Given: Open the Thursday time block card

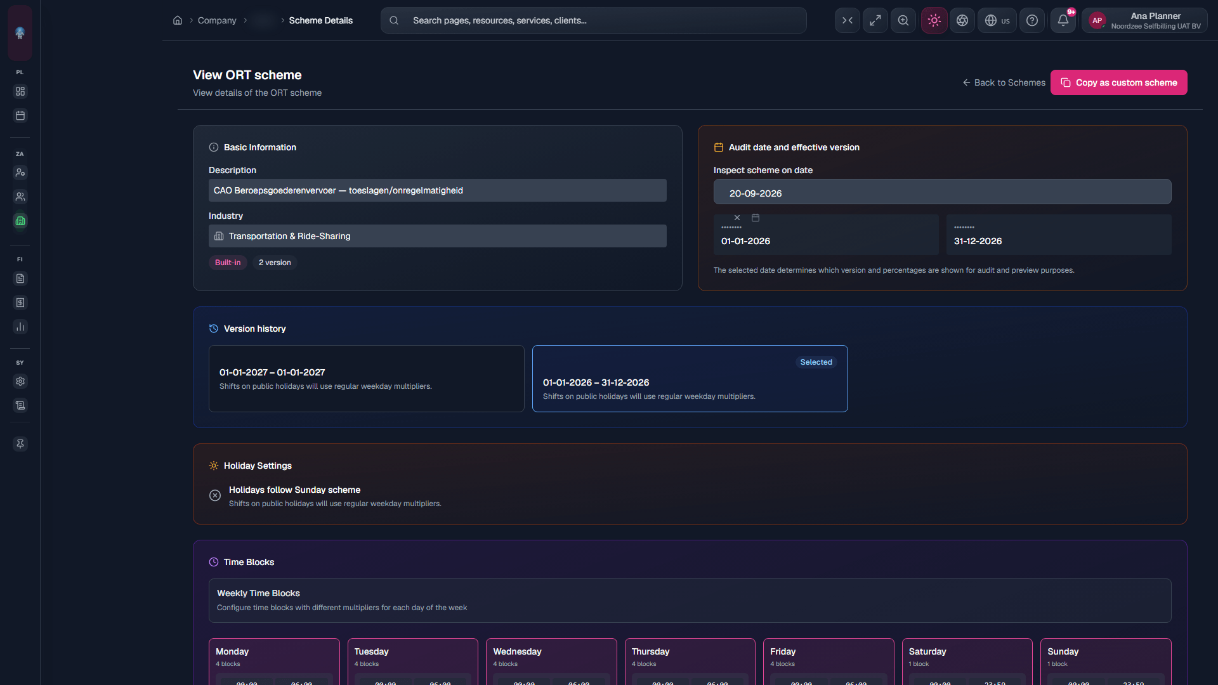Looking at the screenshot, I should point(690,662).
